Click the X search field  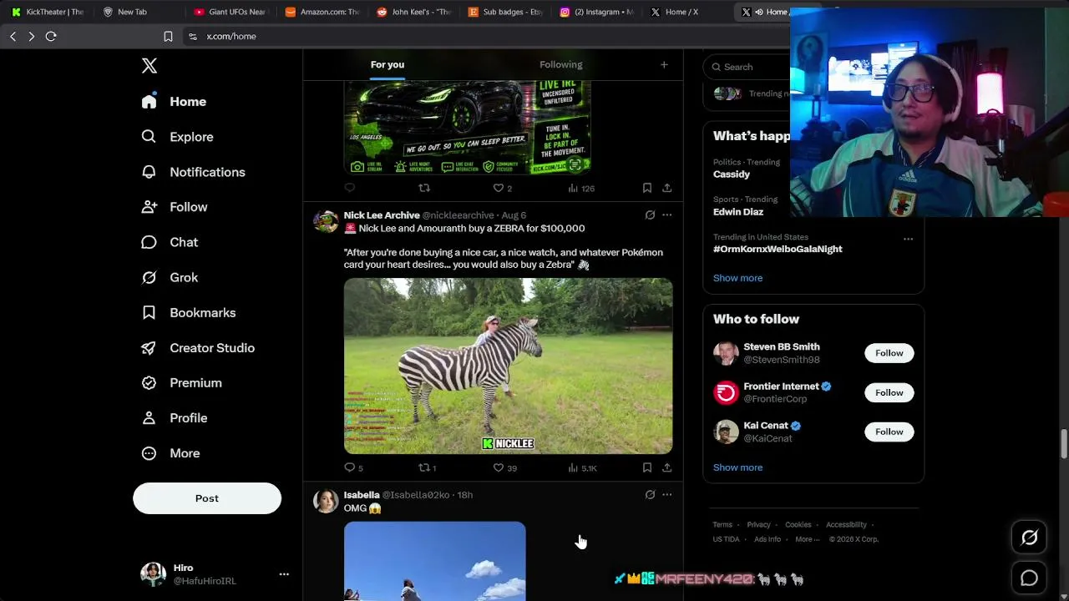pyautogui.click(x=747, y=67)
